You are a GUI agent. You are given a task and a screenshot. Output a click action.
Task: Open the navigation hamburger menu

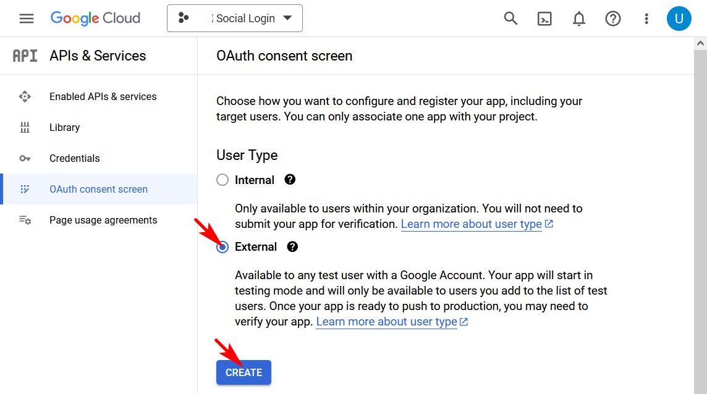(x=26, y=18)
